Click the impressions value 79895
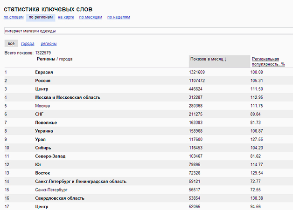 tap(195, 164)
